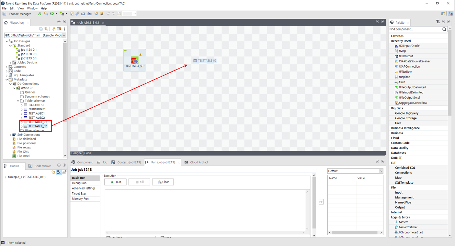The height and width of the screenshot is (246, 455).
Task: Close the Job job1213 0.1 editor tab
Action: point(103,23)
